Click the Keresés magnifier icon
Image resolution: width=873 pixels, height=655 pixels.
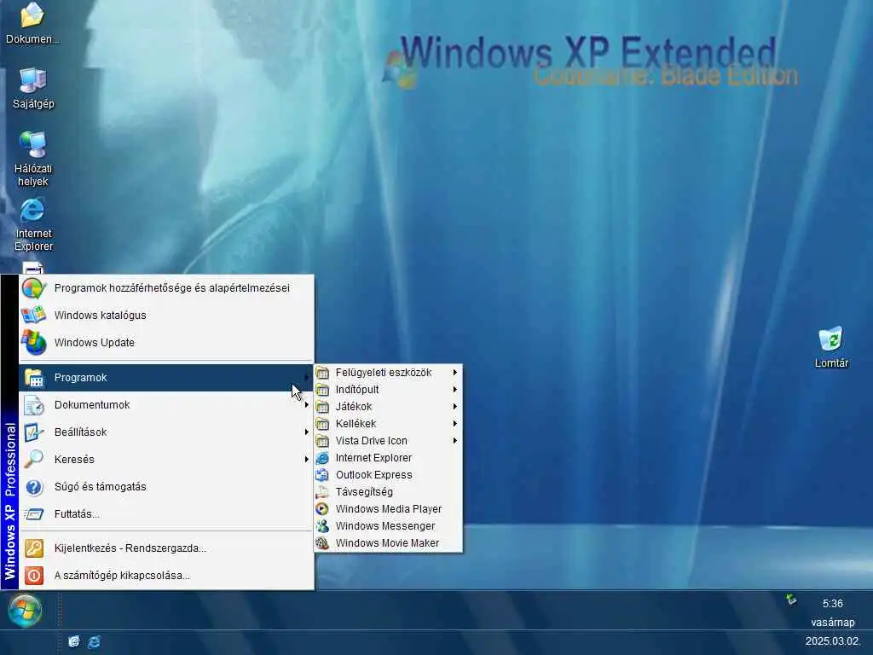pyautogui.click(x=34, y=459)
